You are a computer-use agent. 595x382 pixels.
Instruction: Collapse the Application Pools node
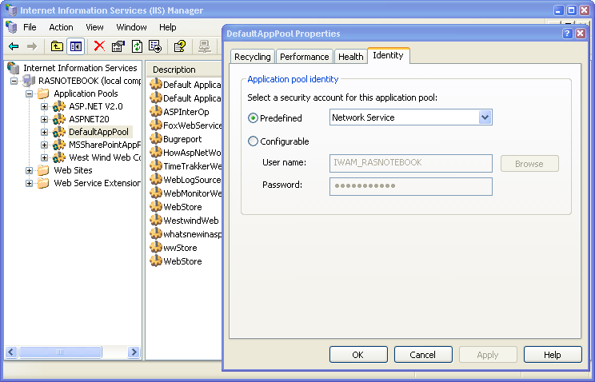point(29,94)
